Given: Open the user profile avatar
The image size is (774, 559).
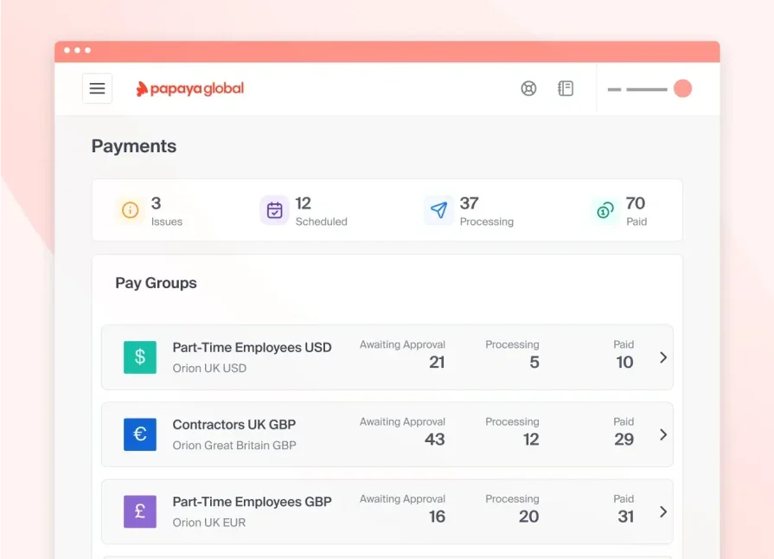Looking at the screenshot, I should coord(682,88).
